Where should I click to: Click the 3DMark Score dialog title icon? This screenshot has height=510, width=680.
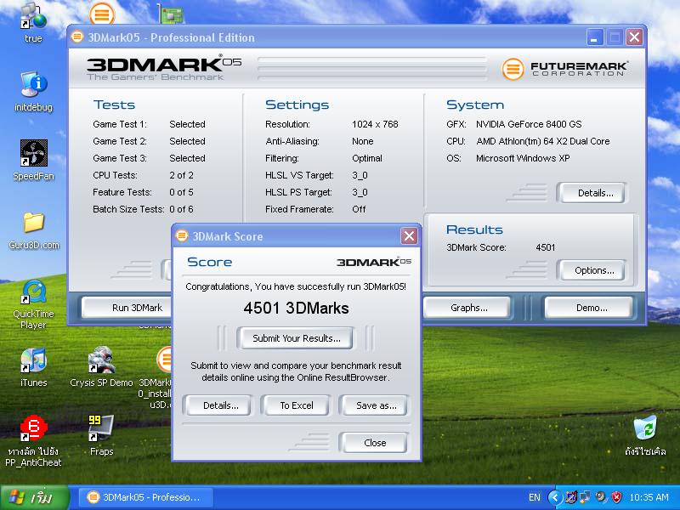[182, 235]
